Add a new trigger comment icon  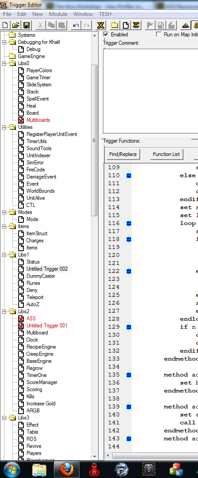pos(136,25)
